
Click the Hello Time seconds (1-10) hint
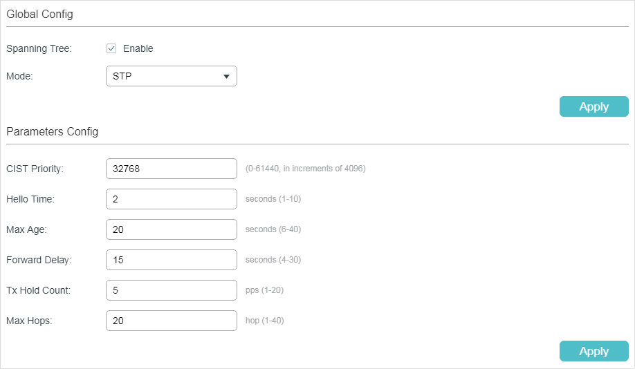[x=273, y=198]
